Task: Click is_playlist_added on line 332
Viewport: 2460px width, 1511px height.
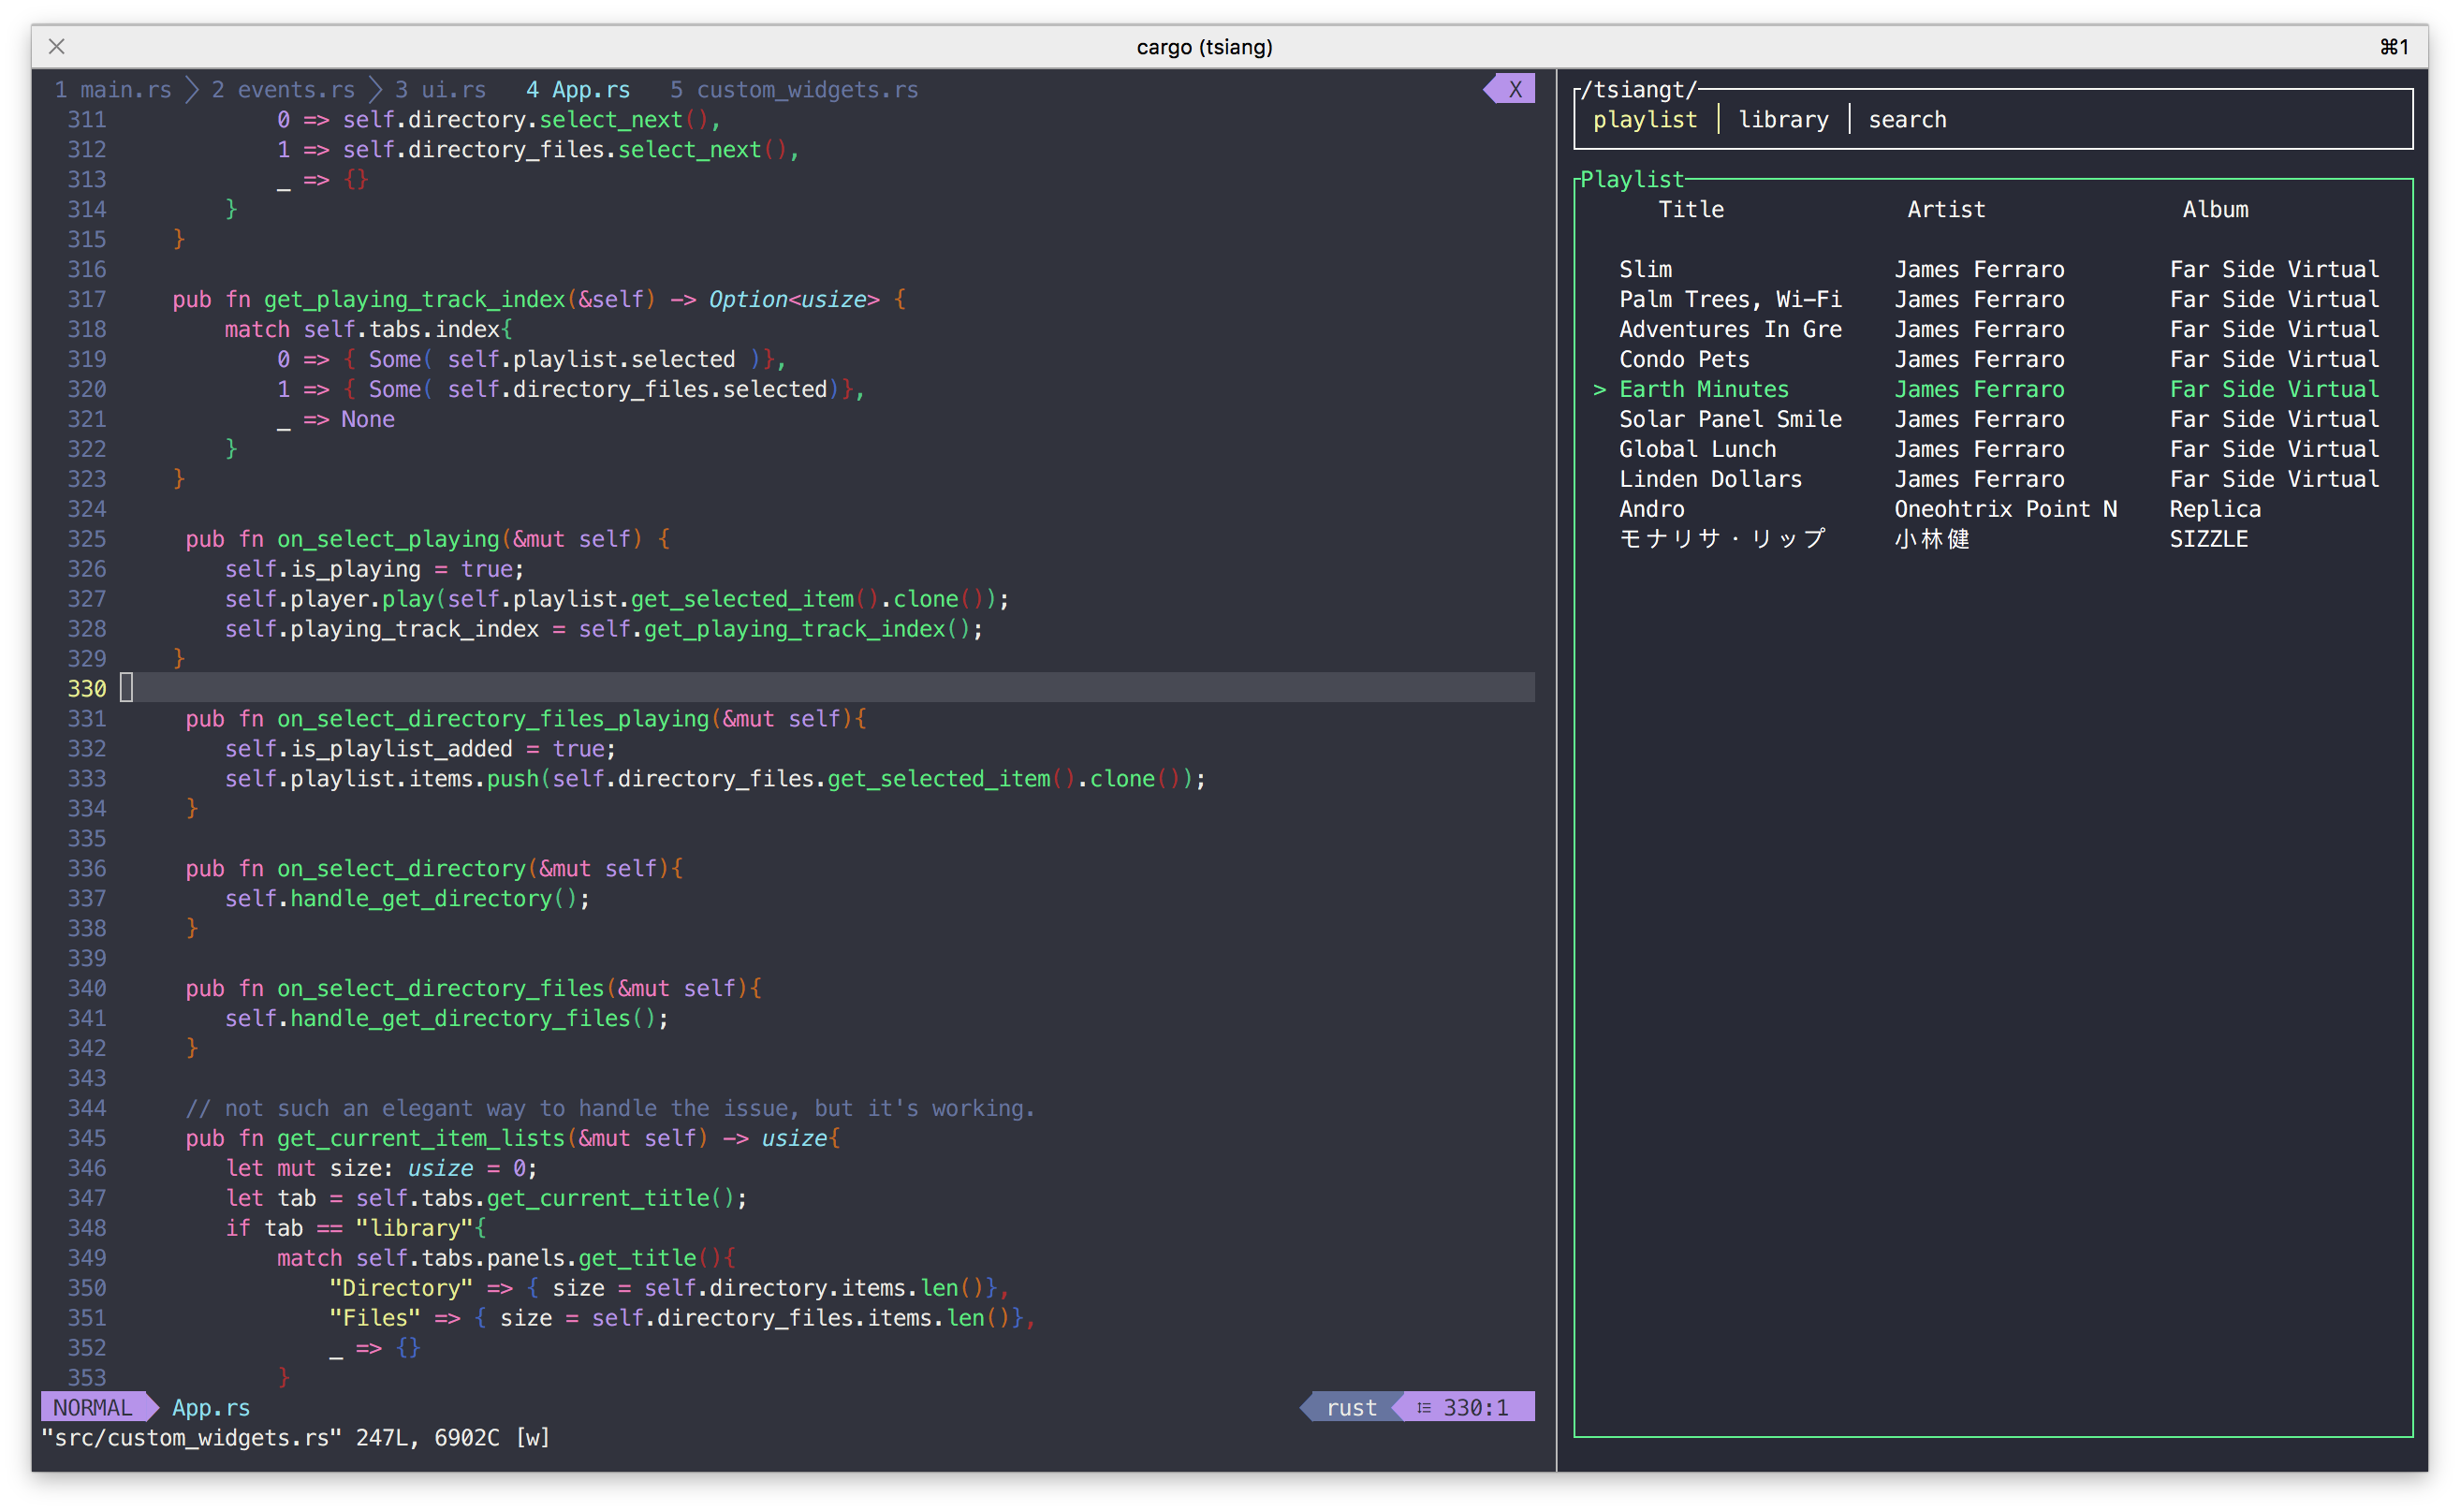Action: coord(401,750)
